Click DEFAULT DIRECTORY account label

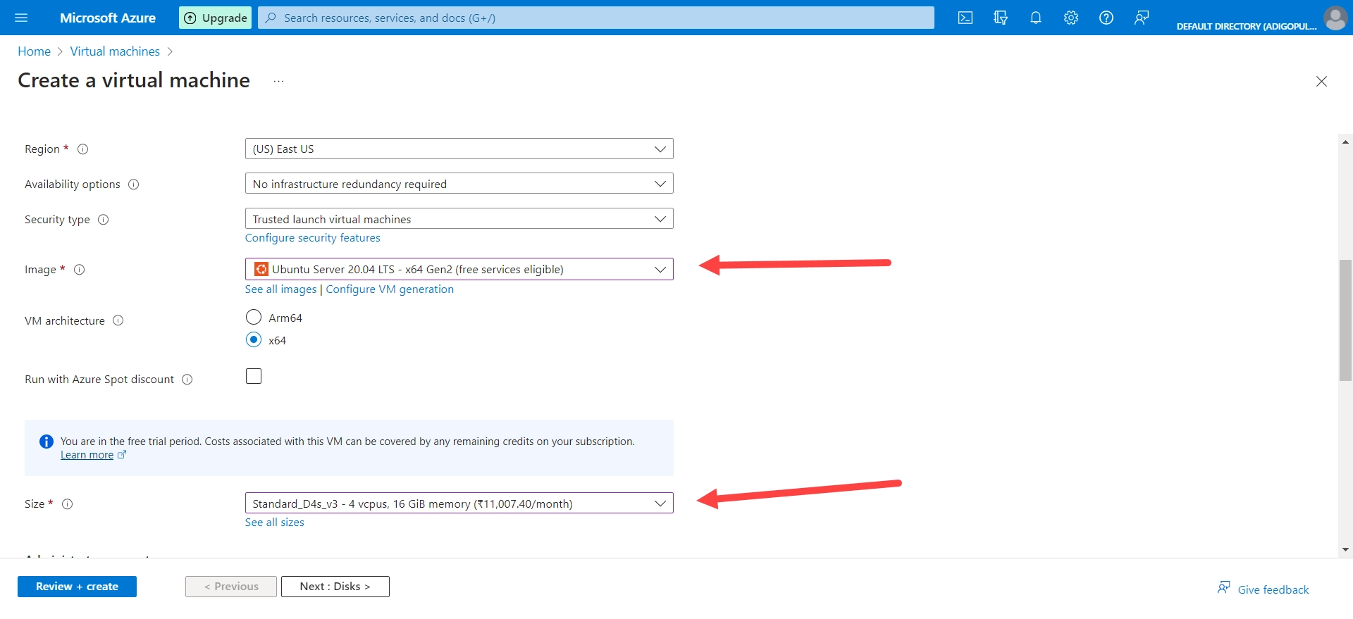coord(1246,26)
